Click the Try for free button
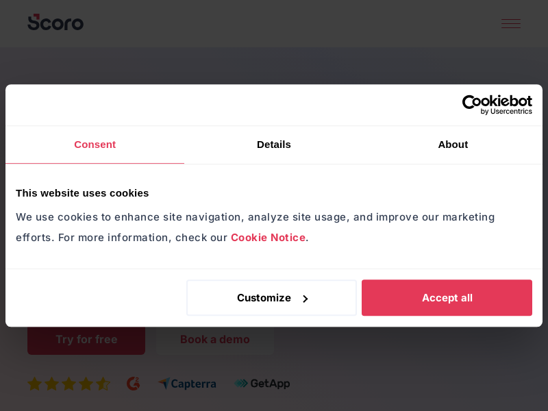This screenshot has width=548, height=411. click(x=86, y=340)
